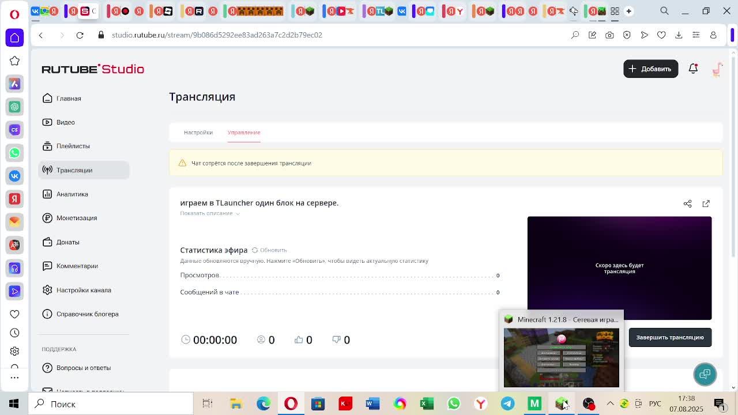Image resolution: width=738 pixels, height=415 pixels.
Task: Open ad blocker shield icon
Action: coord(627,35)
